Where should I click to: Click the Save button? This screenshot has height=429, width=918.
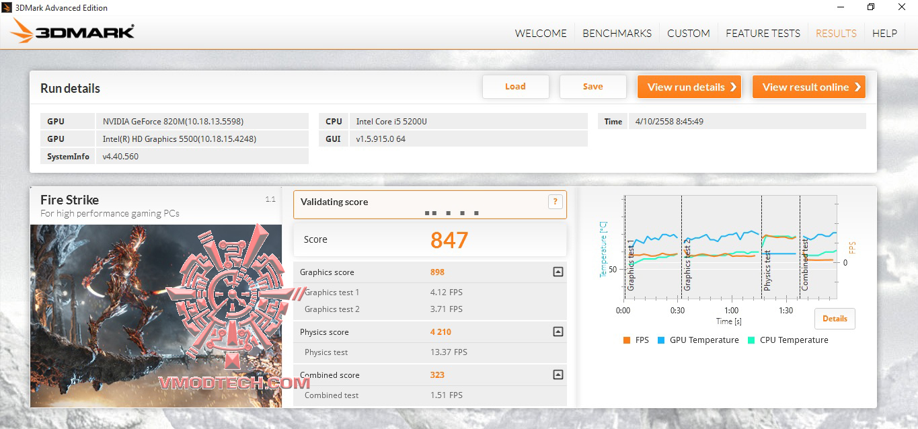592,87
